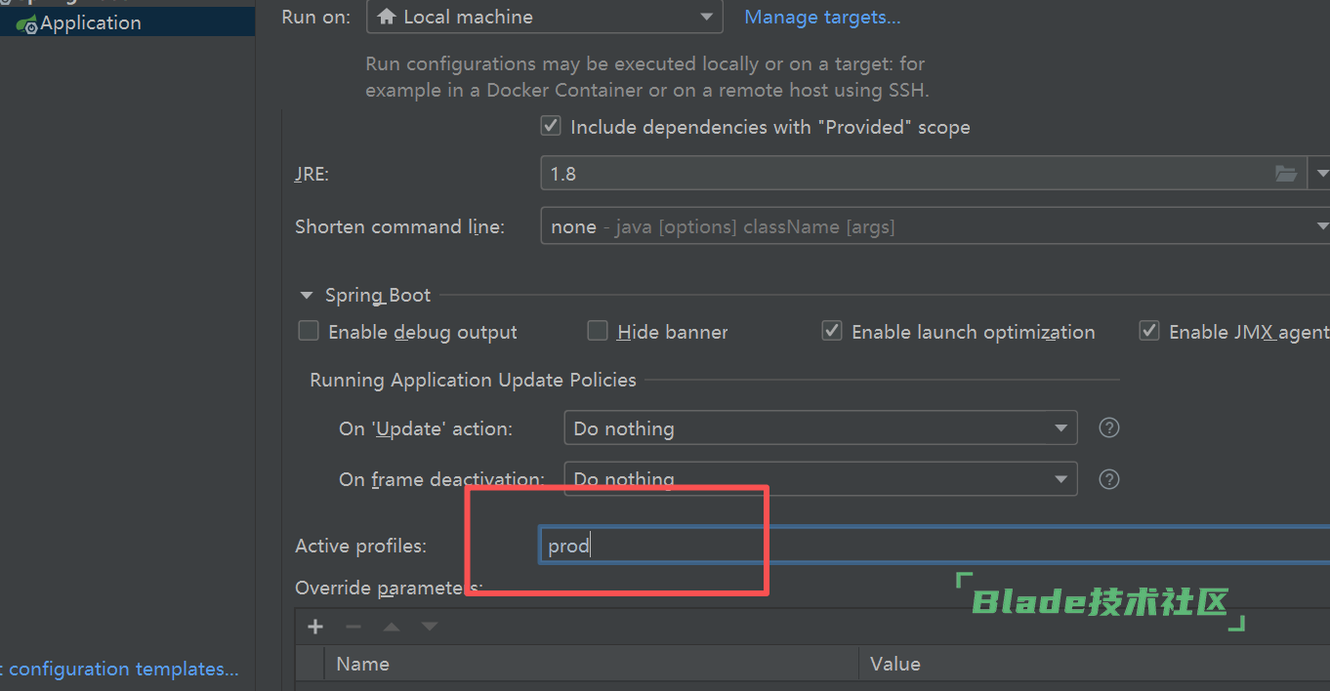Open On 'Update' action dropdown
The height and width of the screenshot is (691, 1330).
(x=820, y=427)
